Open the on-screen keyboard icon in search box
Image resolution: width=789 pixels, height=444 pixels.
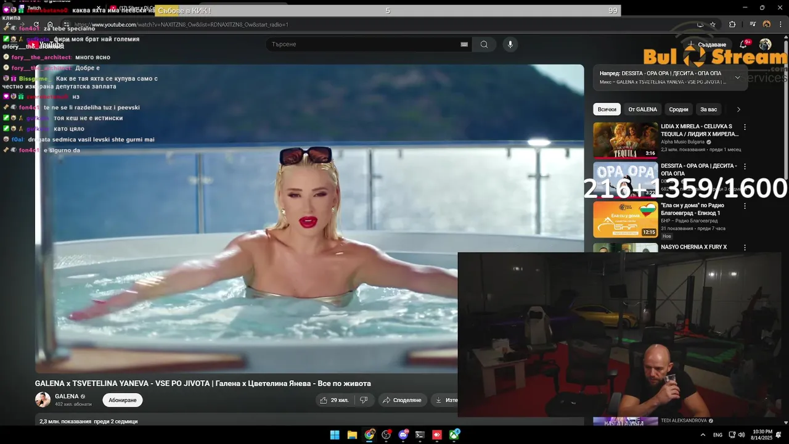(x=464, y=44)
